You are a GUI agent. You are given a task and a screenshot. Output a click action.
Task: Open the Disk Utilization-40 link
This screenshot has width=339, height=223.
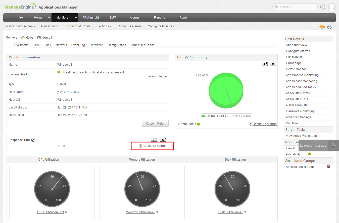(231, 212)
